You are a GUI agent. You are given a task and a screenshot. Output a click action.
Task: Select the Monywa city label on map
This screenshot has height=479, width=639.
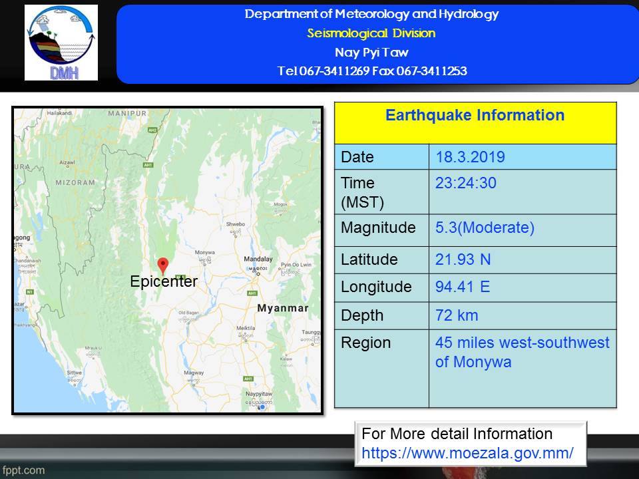coord(205,253)
